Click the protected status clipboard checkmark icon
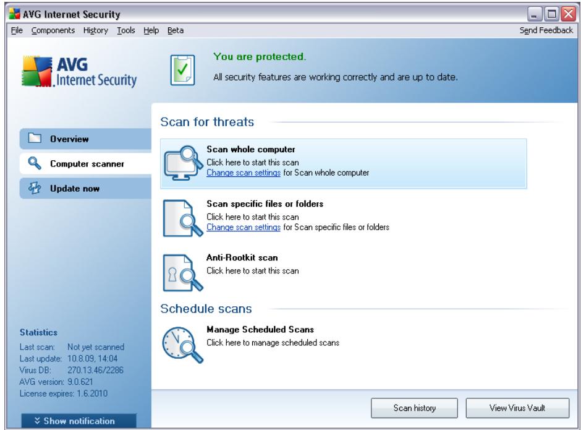The height and width of the screenshot is (430, 581). point(182,70)
